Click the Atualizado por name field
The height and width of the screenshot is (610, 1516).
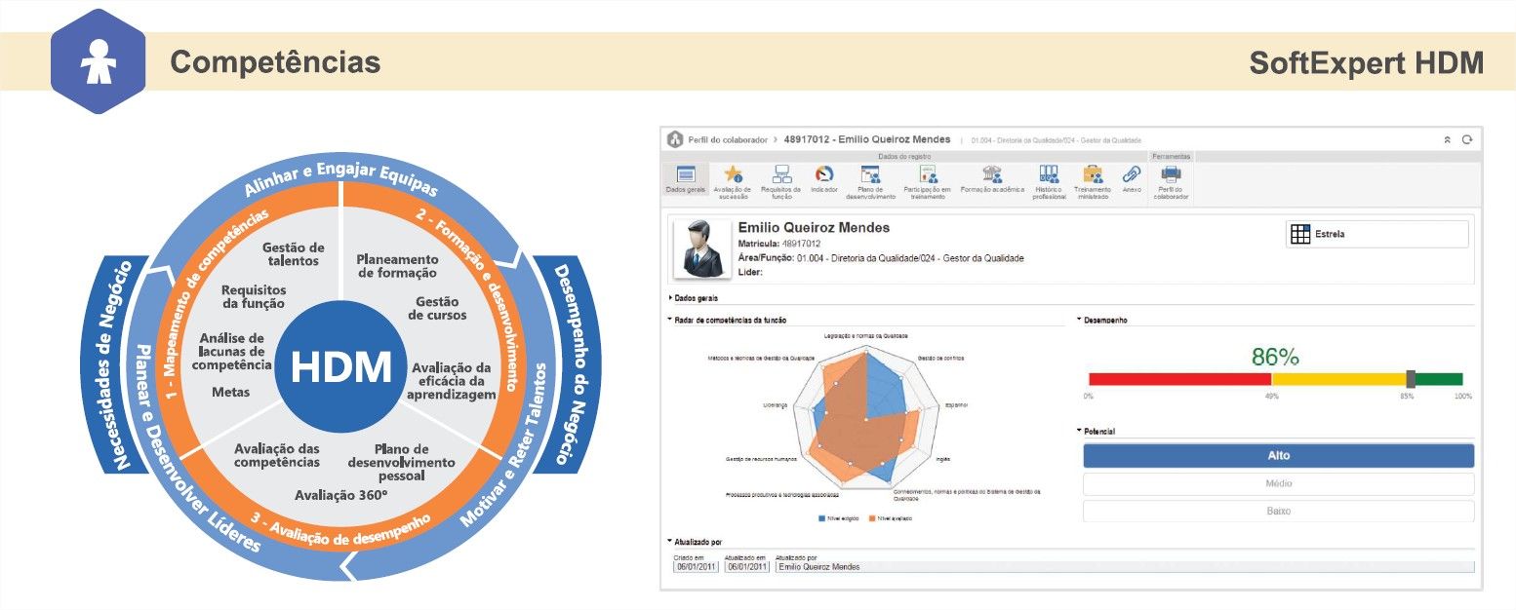coord(1125,567)
